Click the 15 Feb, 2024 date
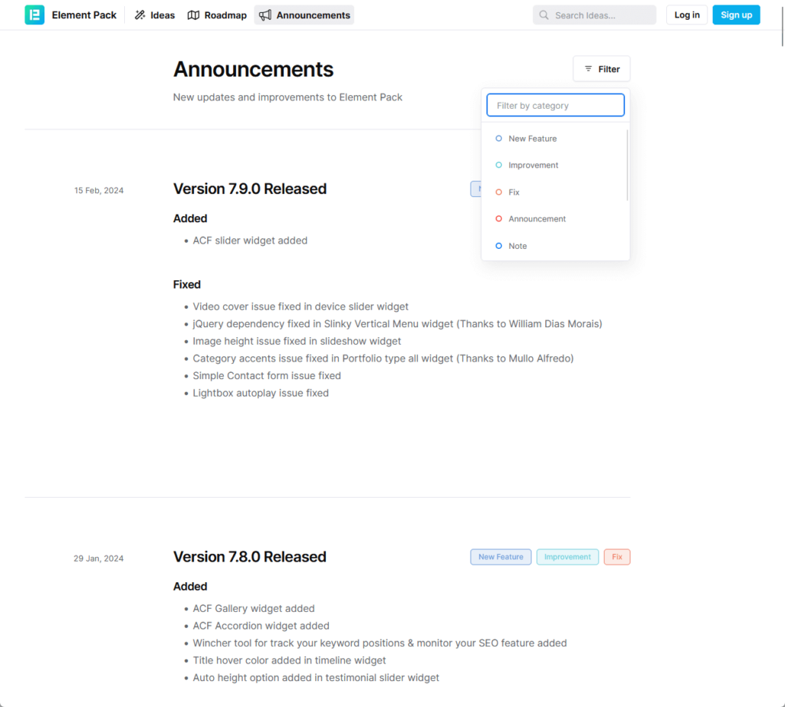The height and width of the screenshot is (707, 785). pos(99,191)
